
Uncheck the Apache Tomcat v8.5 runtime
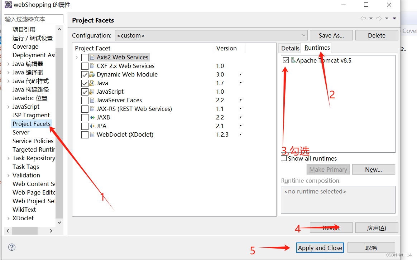coord(286,60)
